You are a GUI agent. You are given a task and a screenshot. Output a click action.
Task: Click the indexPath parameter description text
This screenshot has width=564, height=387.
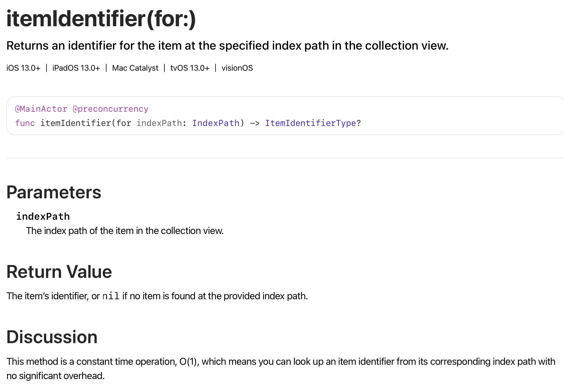pos(125,231)
